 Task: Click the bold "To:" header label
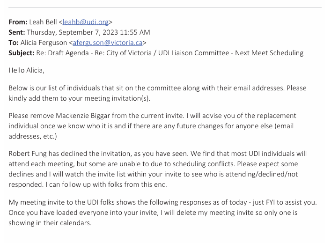coord(14,43)
